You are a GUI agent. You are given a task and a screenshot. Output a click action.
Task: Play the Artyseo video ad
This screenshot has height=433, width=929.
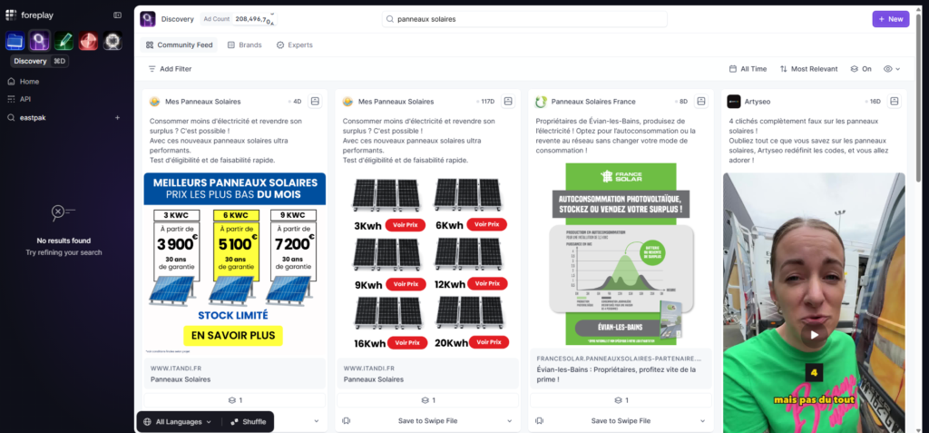815,335
